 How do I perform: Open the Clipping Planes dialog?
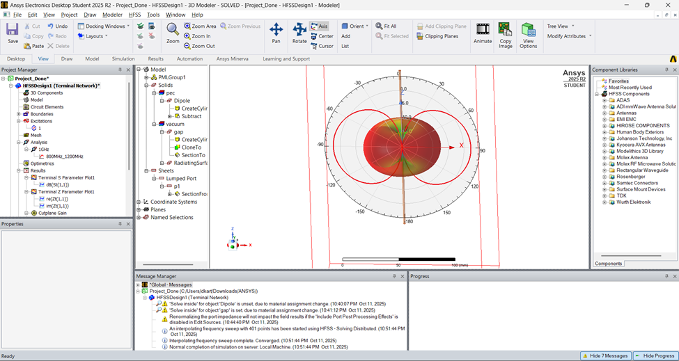coord(437,36)
